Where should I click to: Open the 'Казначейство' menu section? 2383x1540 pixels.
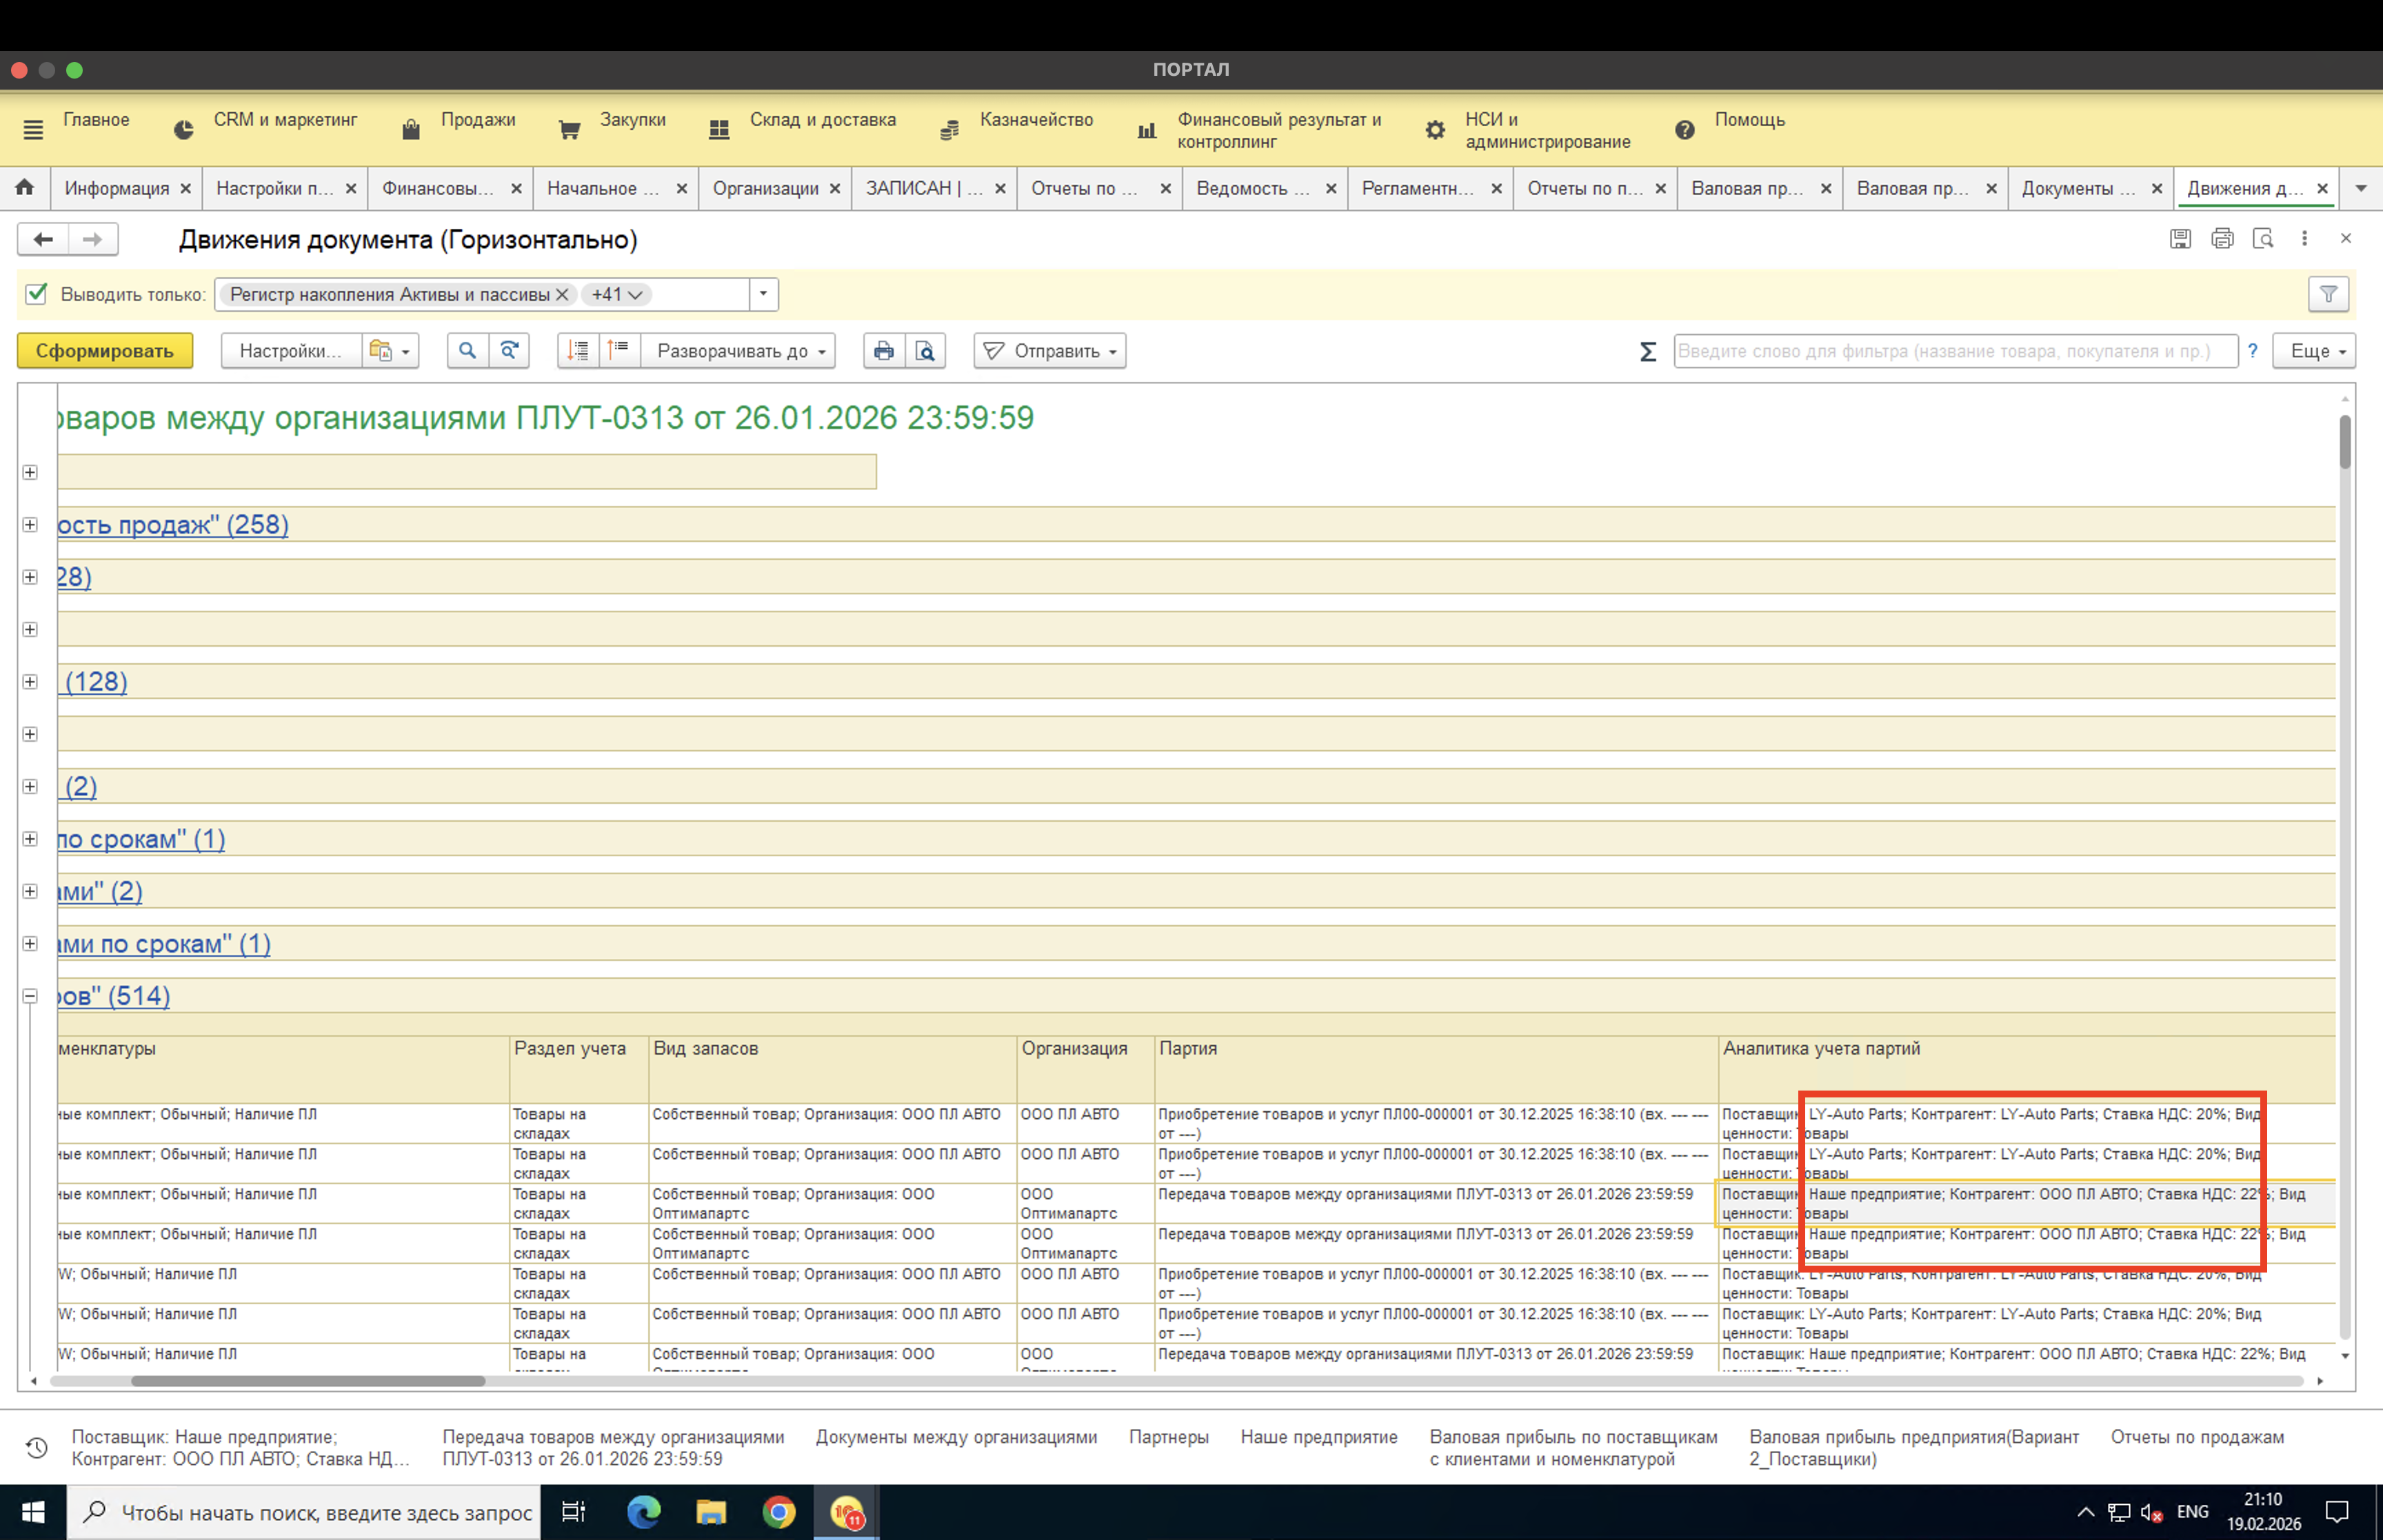coord(1035,120)
